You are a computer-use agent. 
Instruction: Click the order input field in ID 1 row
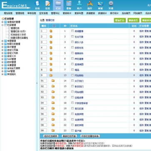[44, 31]
